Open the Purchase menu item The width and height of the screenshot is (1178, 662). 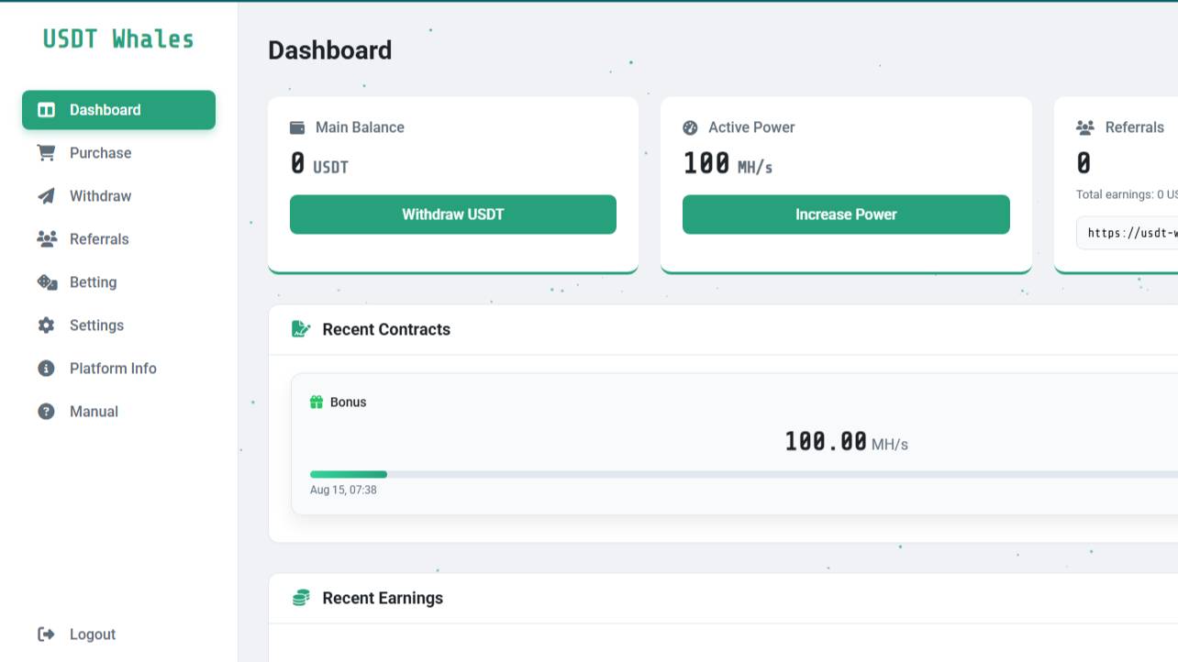pyautogui.click(x=100, y=153)
